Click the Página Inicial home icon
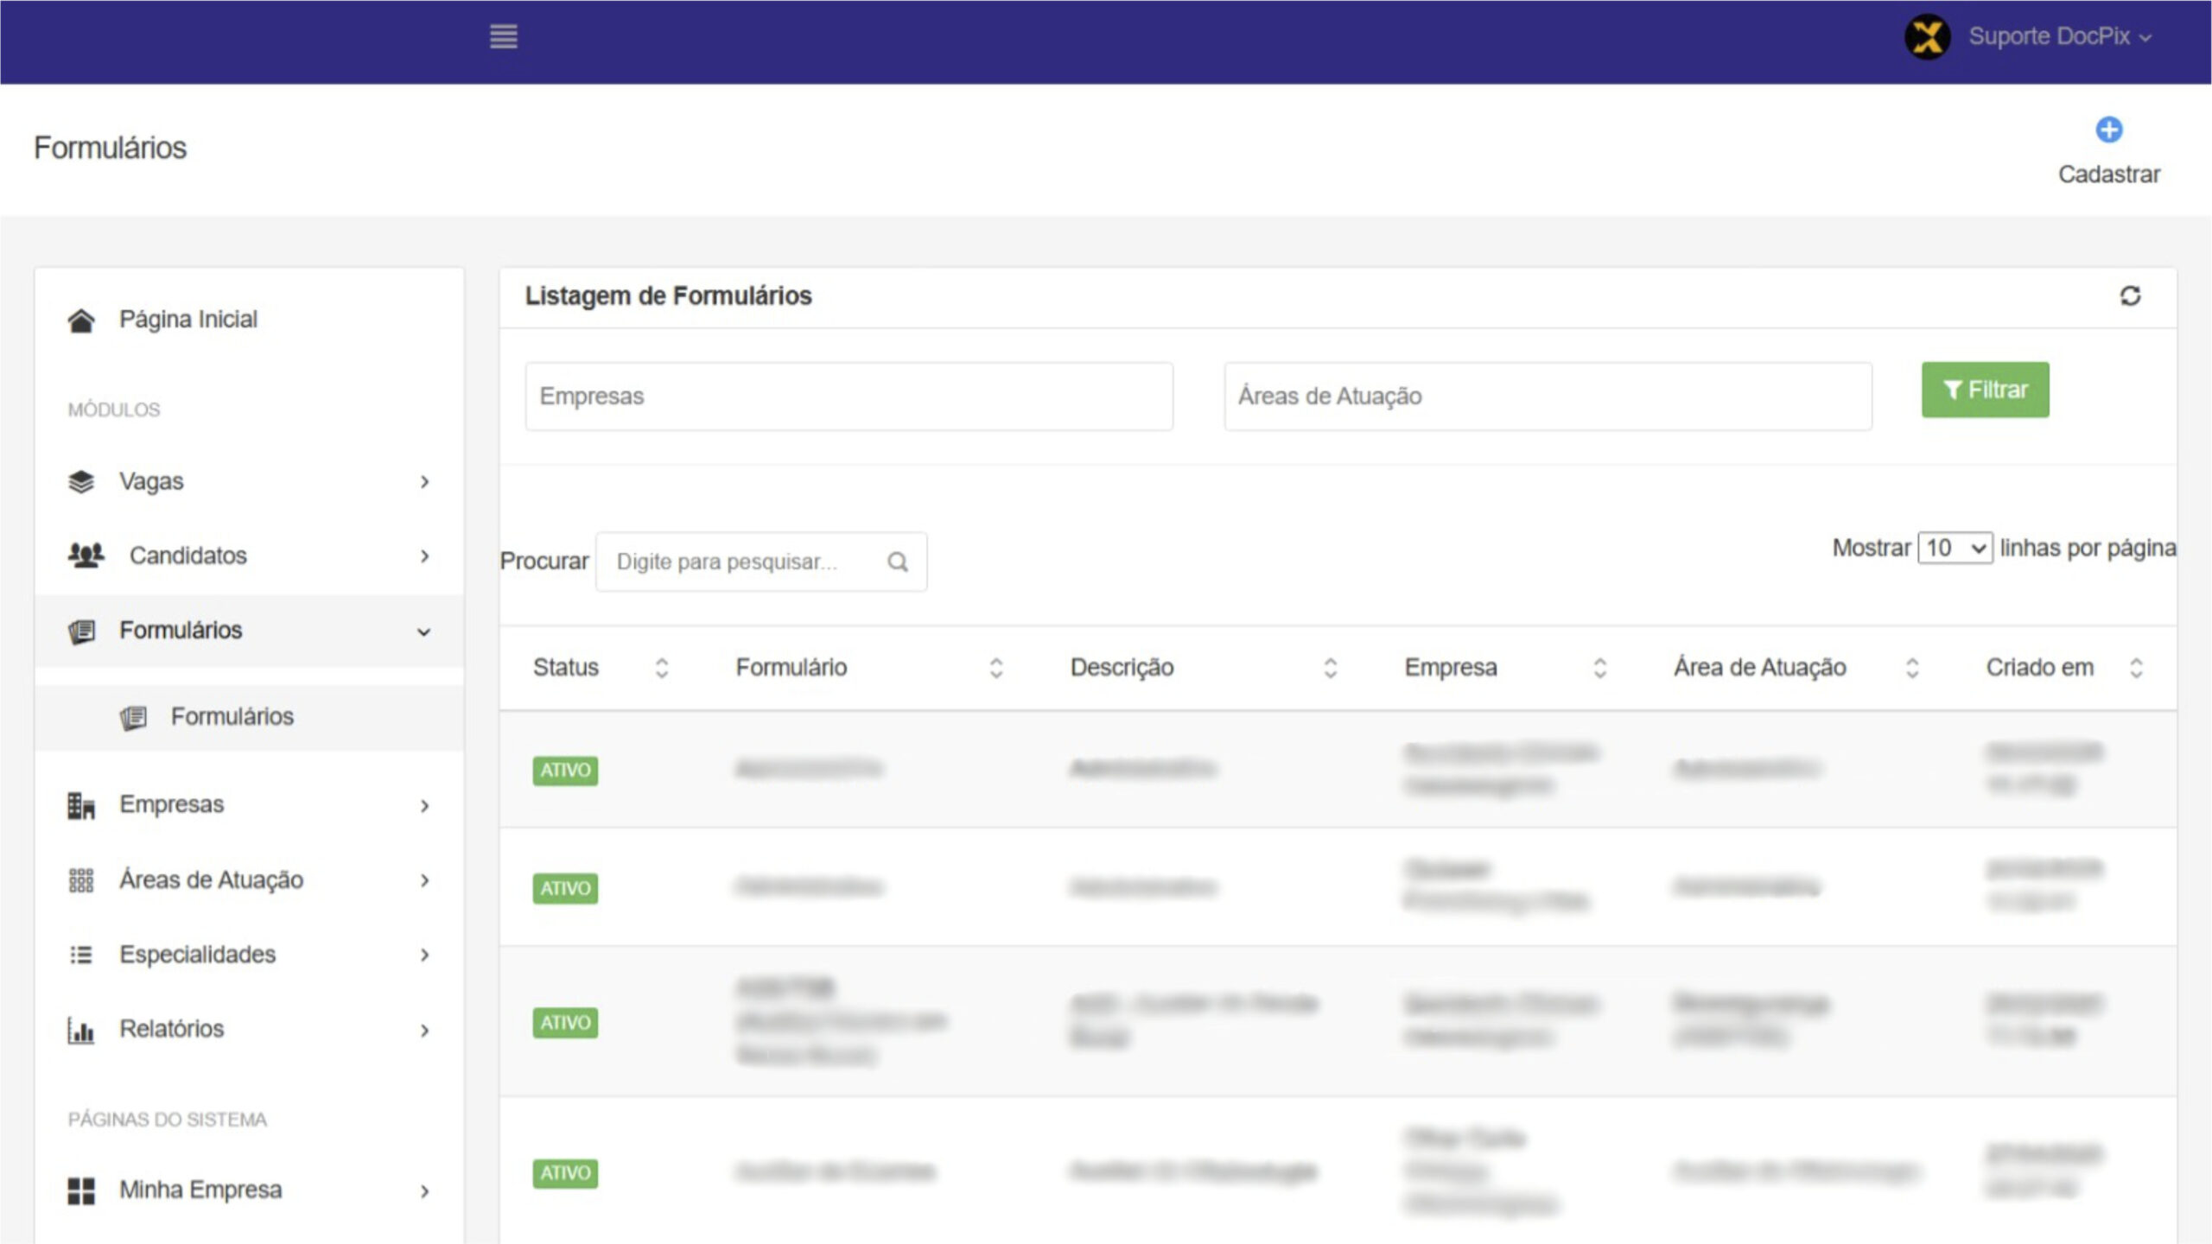 pos(81,320)
